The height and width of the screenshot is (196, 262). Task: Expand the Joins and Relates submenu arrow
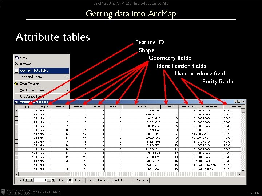tap(67, 77)
